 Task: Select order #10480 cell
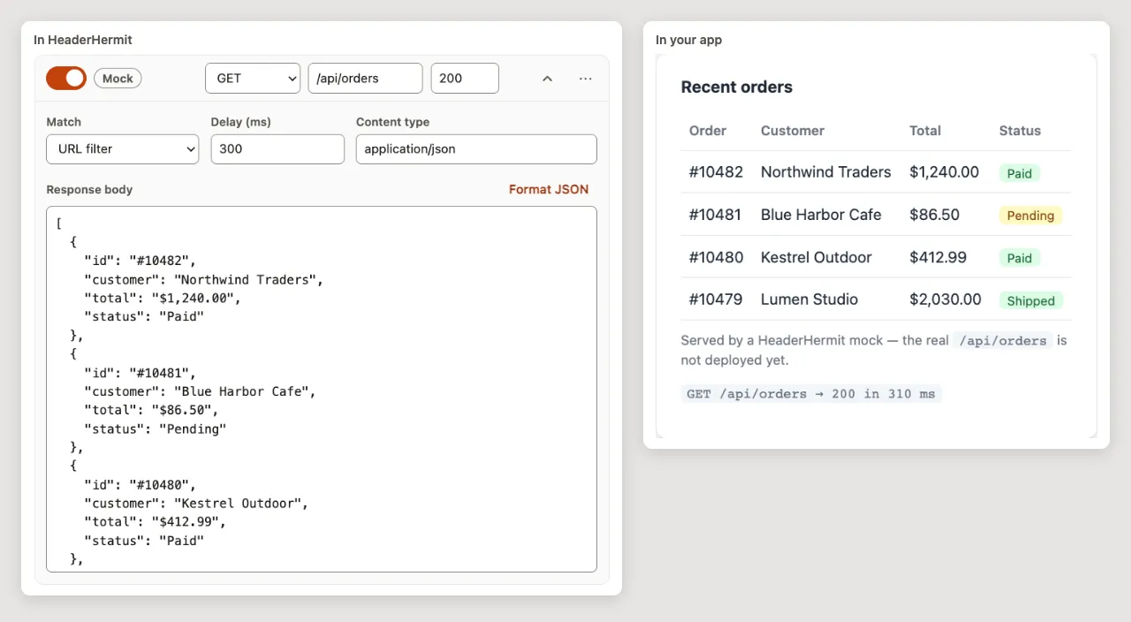pos(716,257)
